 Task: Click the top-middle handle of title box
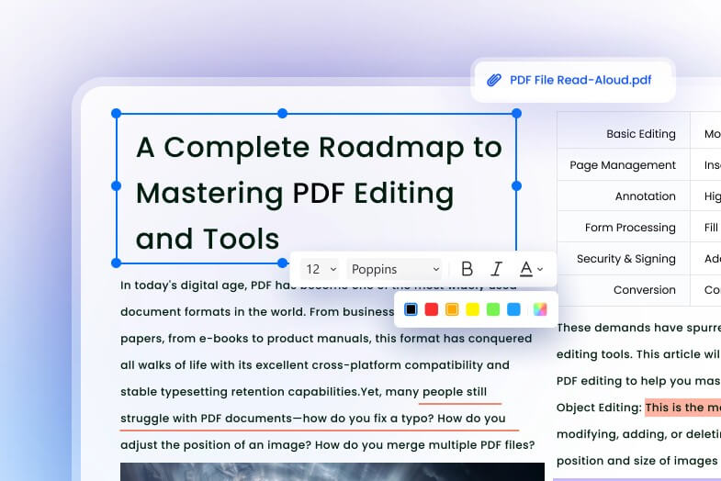coord(282,113)
